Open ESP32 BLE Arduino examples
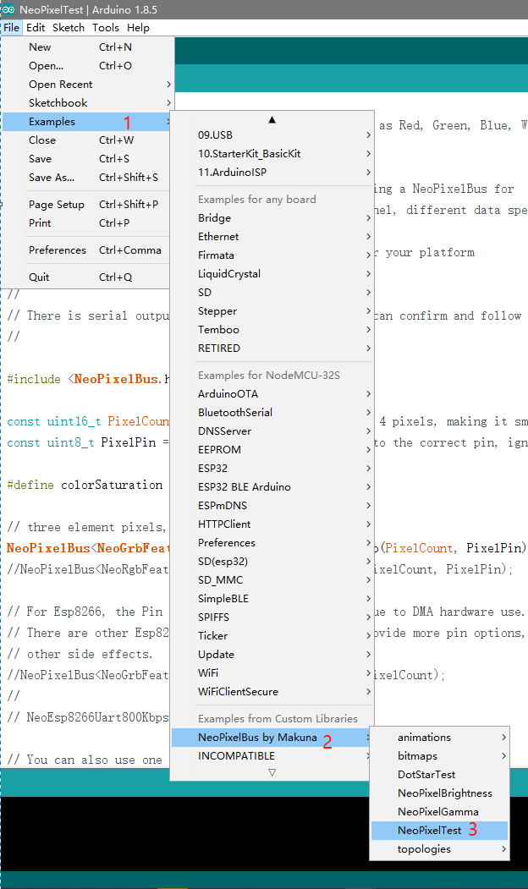 click(244, 487)
